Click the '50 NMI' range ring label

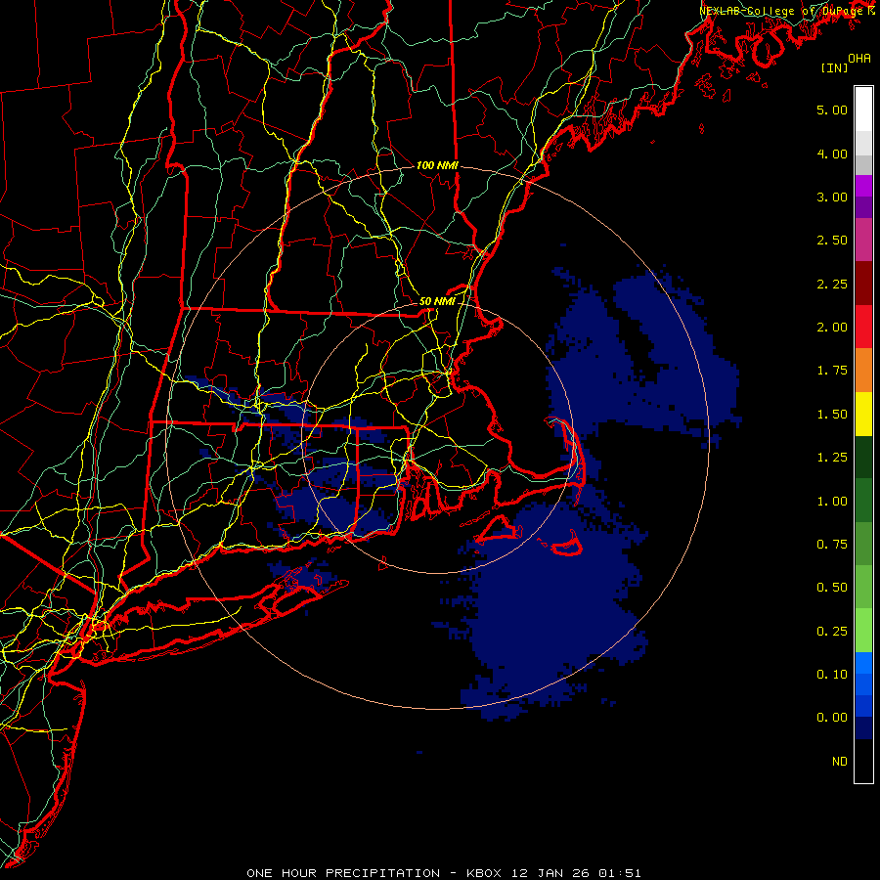(x=437, y=301)
